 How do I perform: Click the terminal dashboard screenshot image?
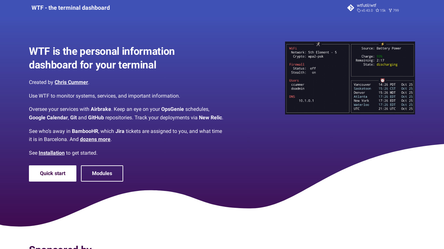[350, 78]
